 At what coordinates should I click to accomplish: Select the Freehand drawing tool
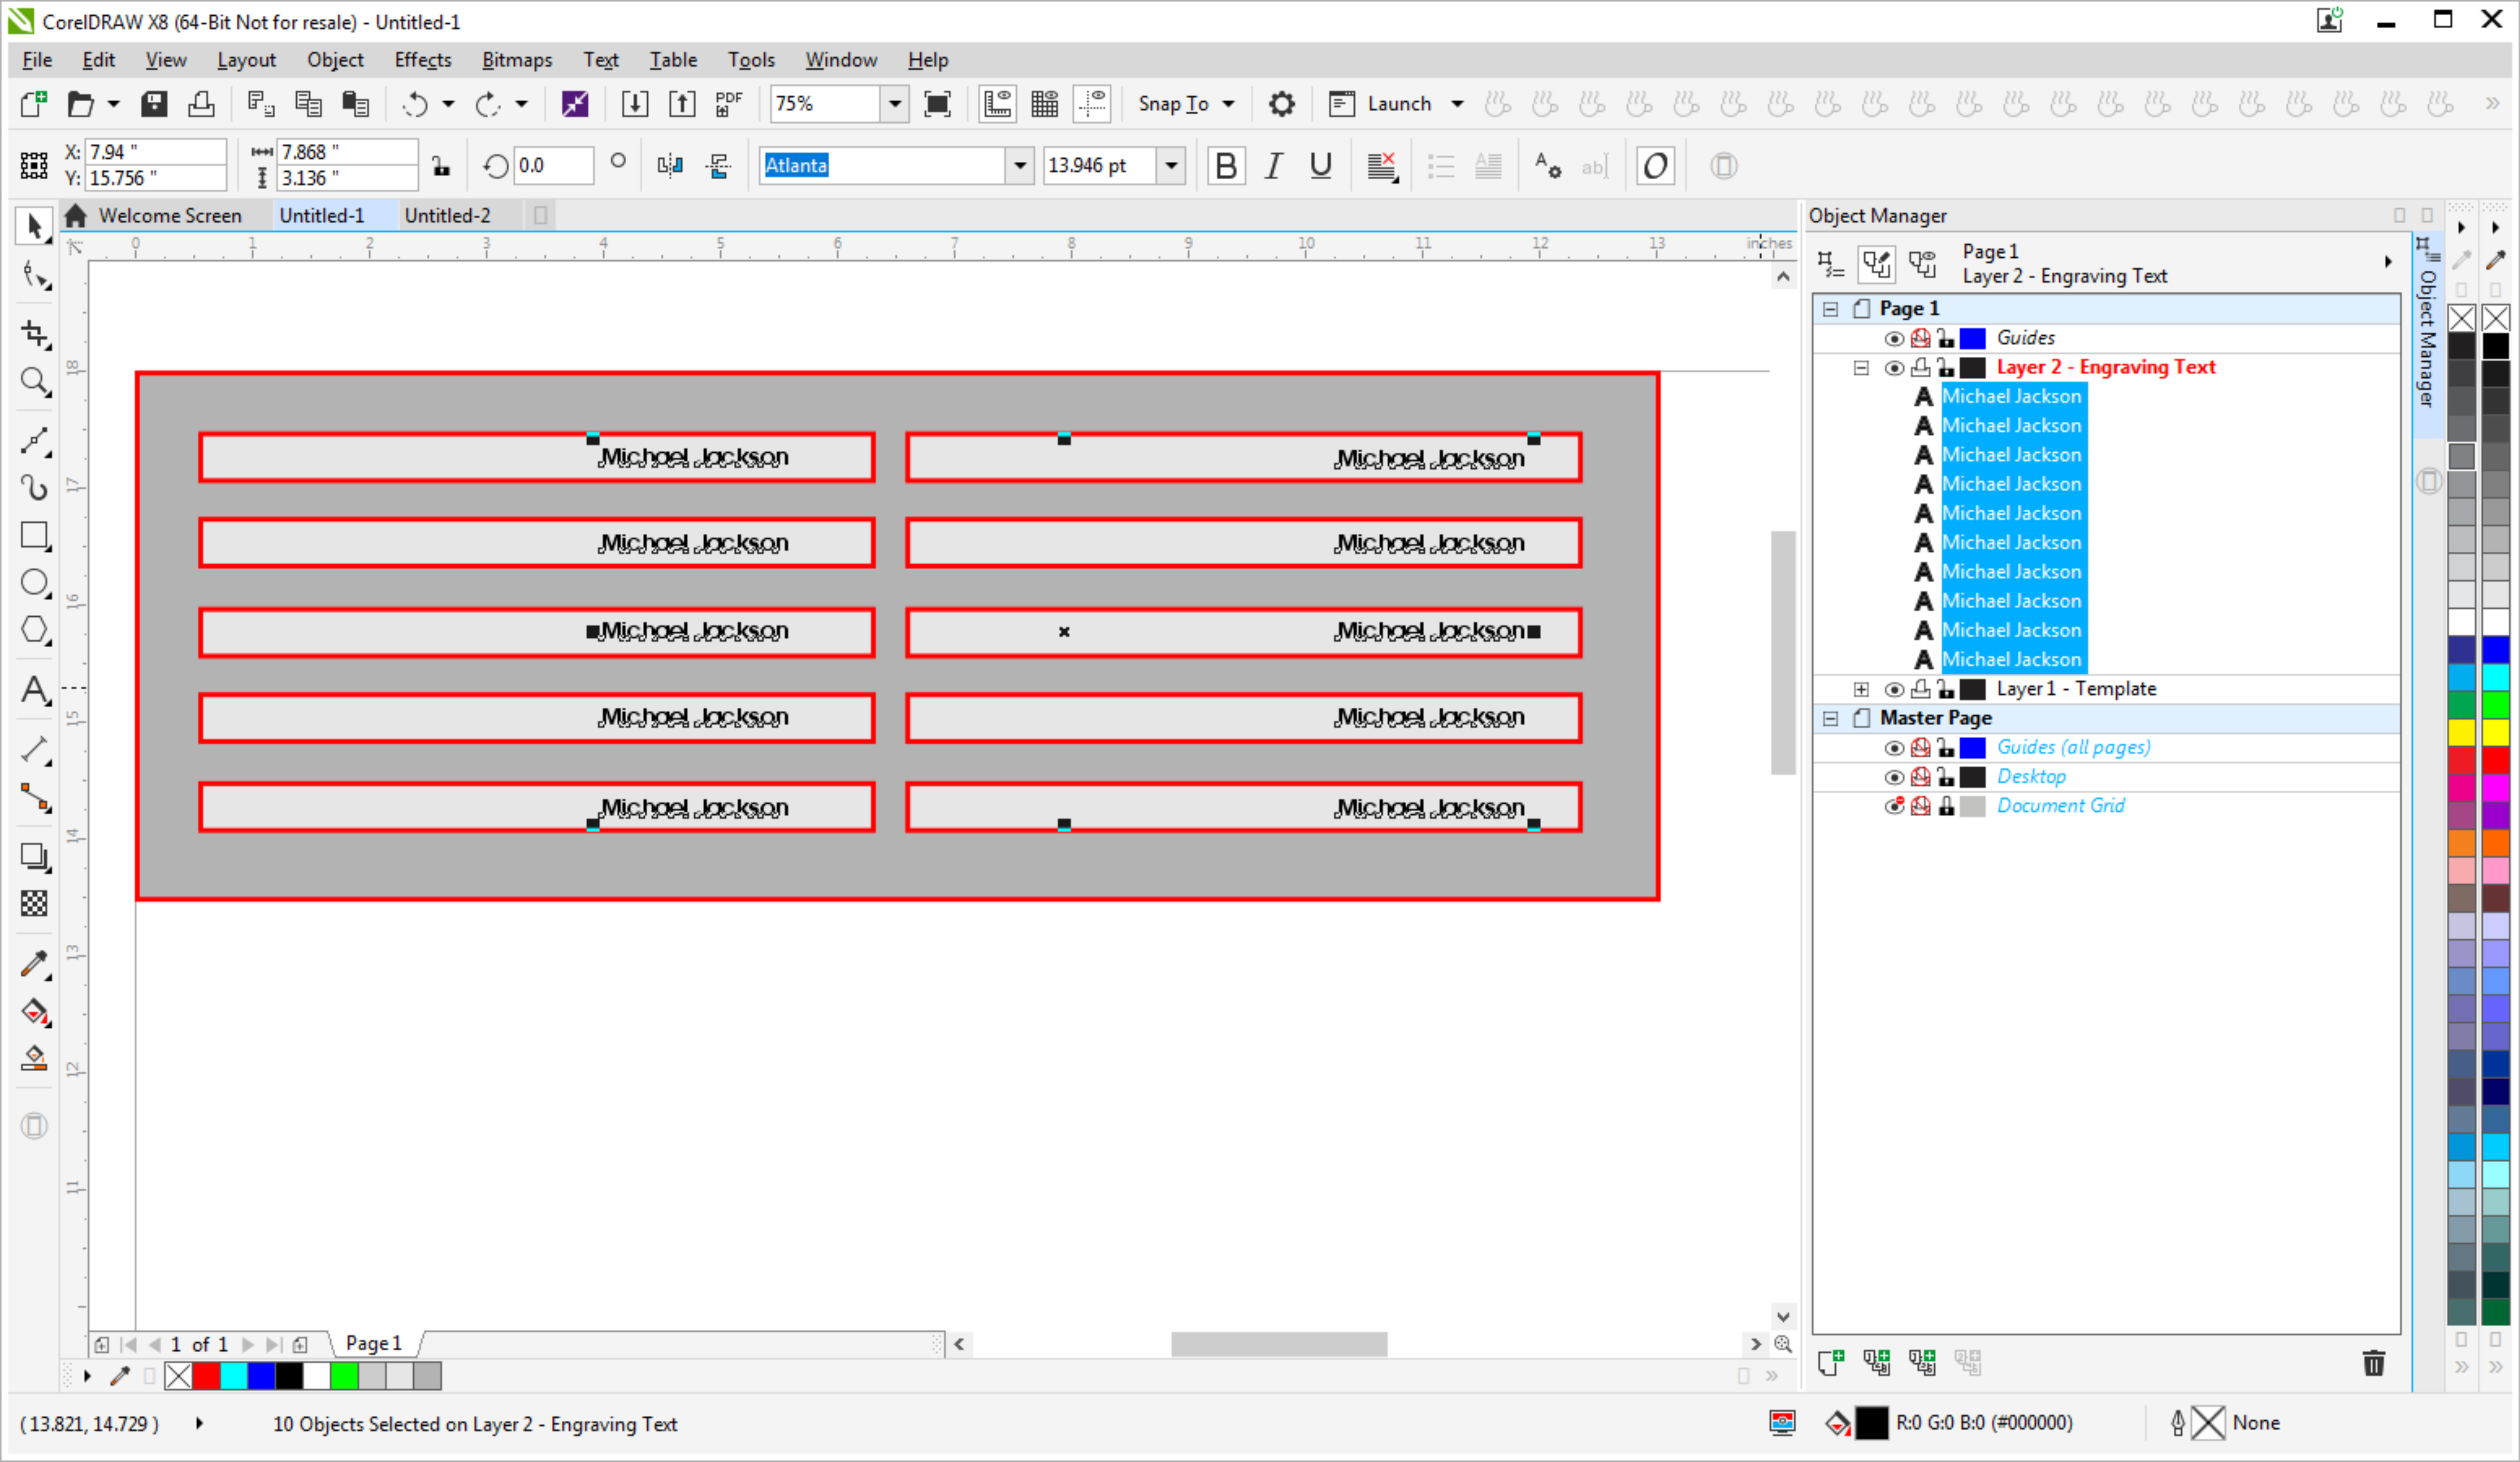[35, 440]
